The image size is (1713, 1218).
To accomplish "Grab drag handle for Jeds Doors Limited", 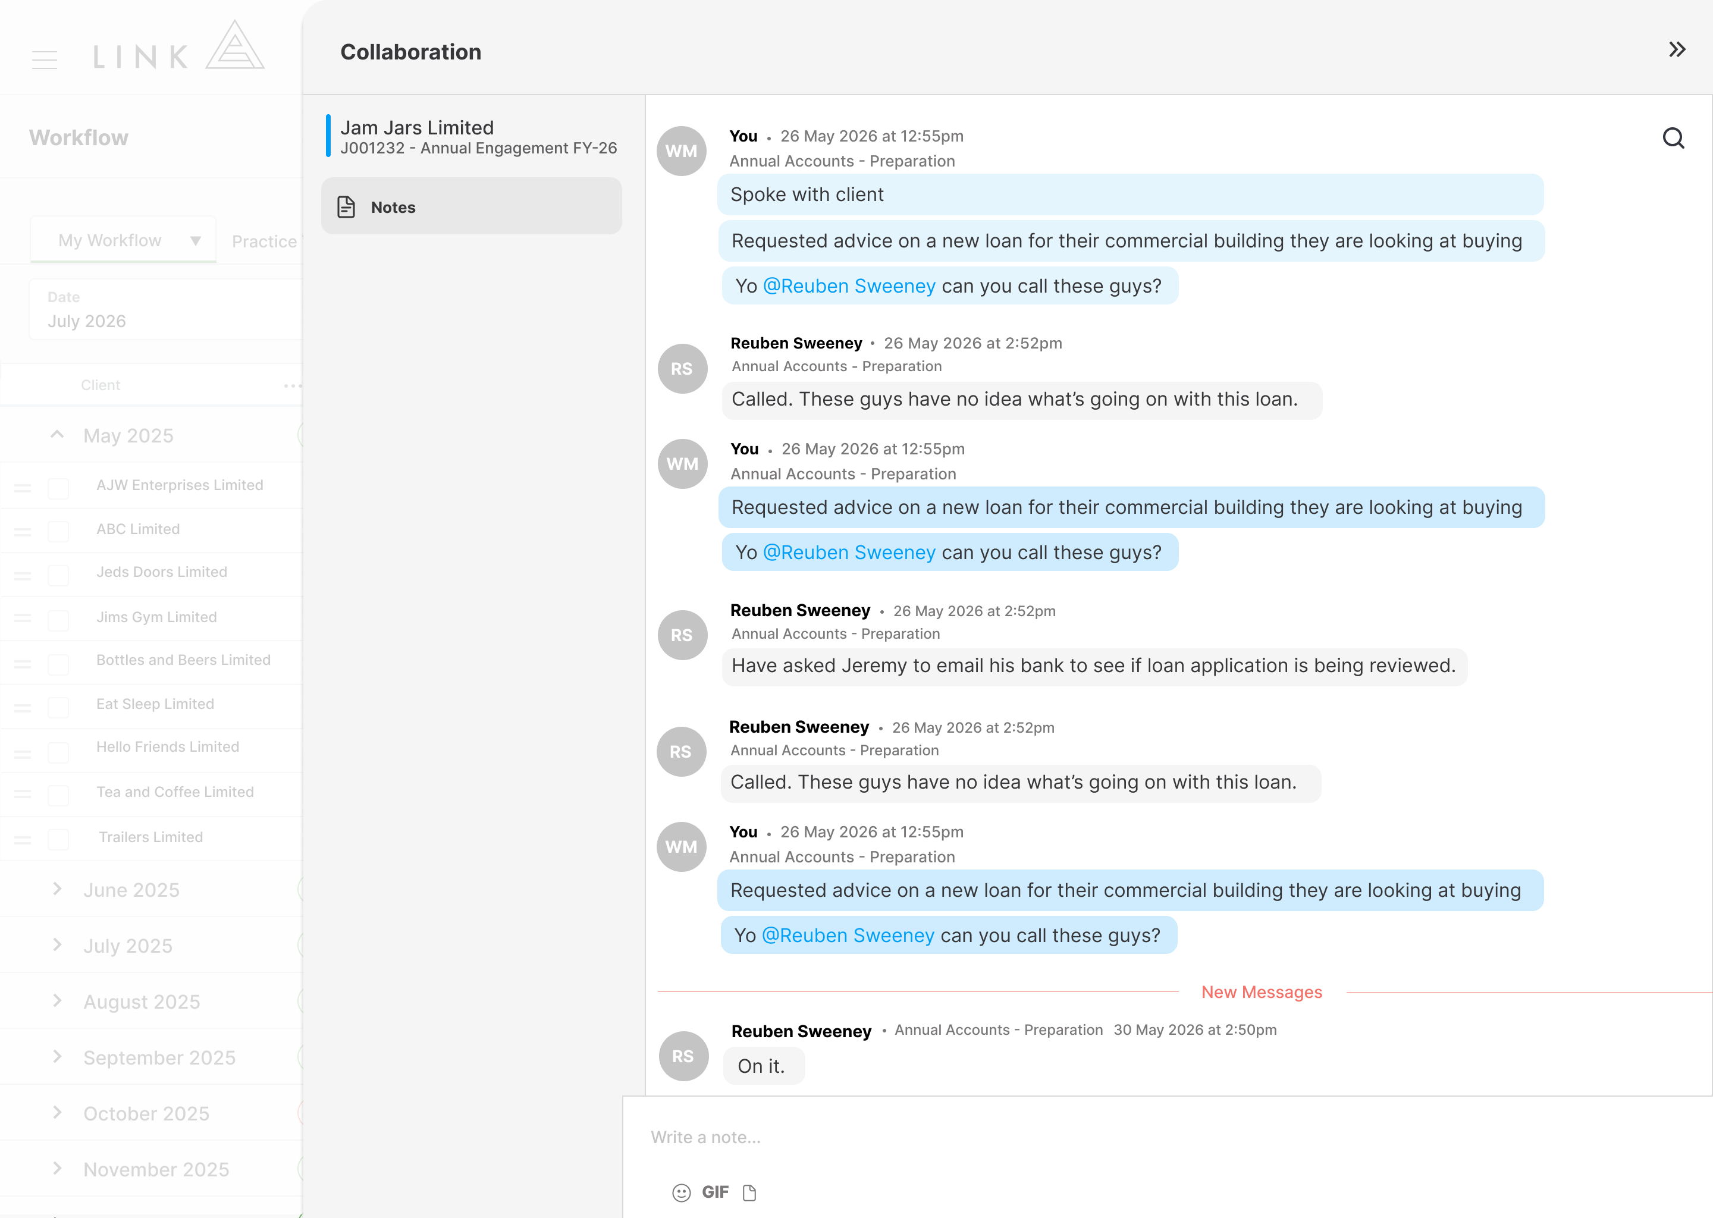I will pos(23,575).
